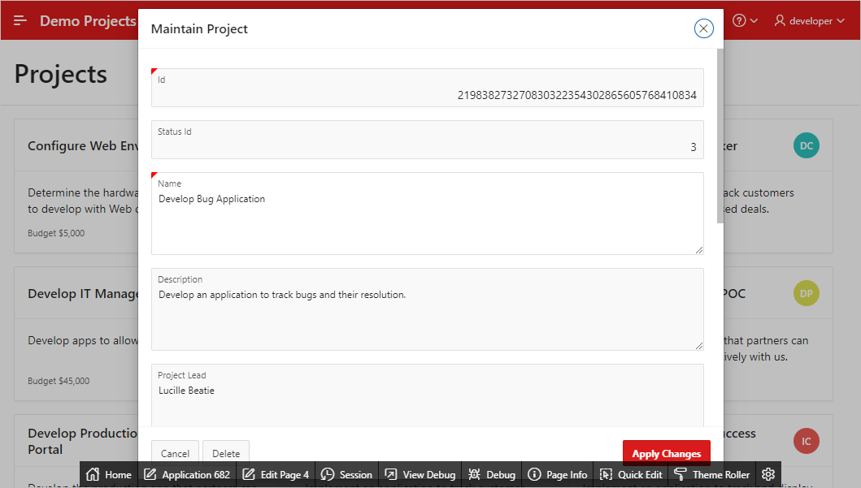
Task: Activate the Quick Edit tool
Action: click(631, 474)
